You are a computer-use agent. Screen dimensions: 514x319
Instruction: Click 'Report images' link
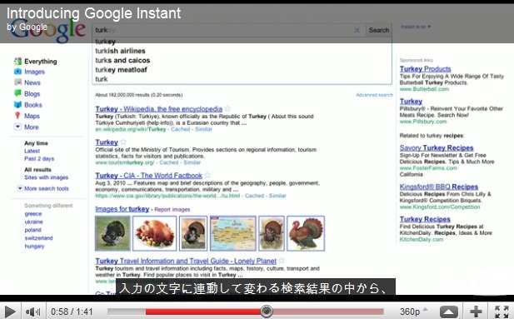click(172, 210)
